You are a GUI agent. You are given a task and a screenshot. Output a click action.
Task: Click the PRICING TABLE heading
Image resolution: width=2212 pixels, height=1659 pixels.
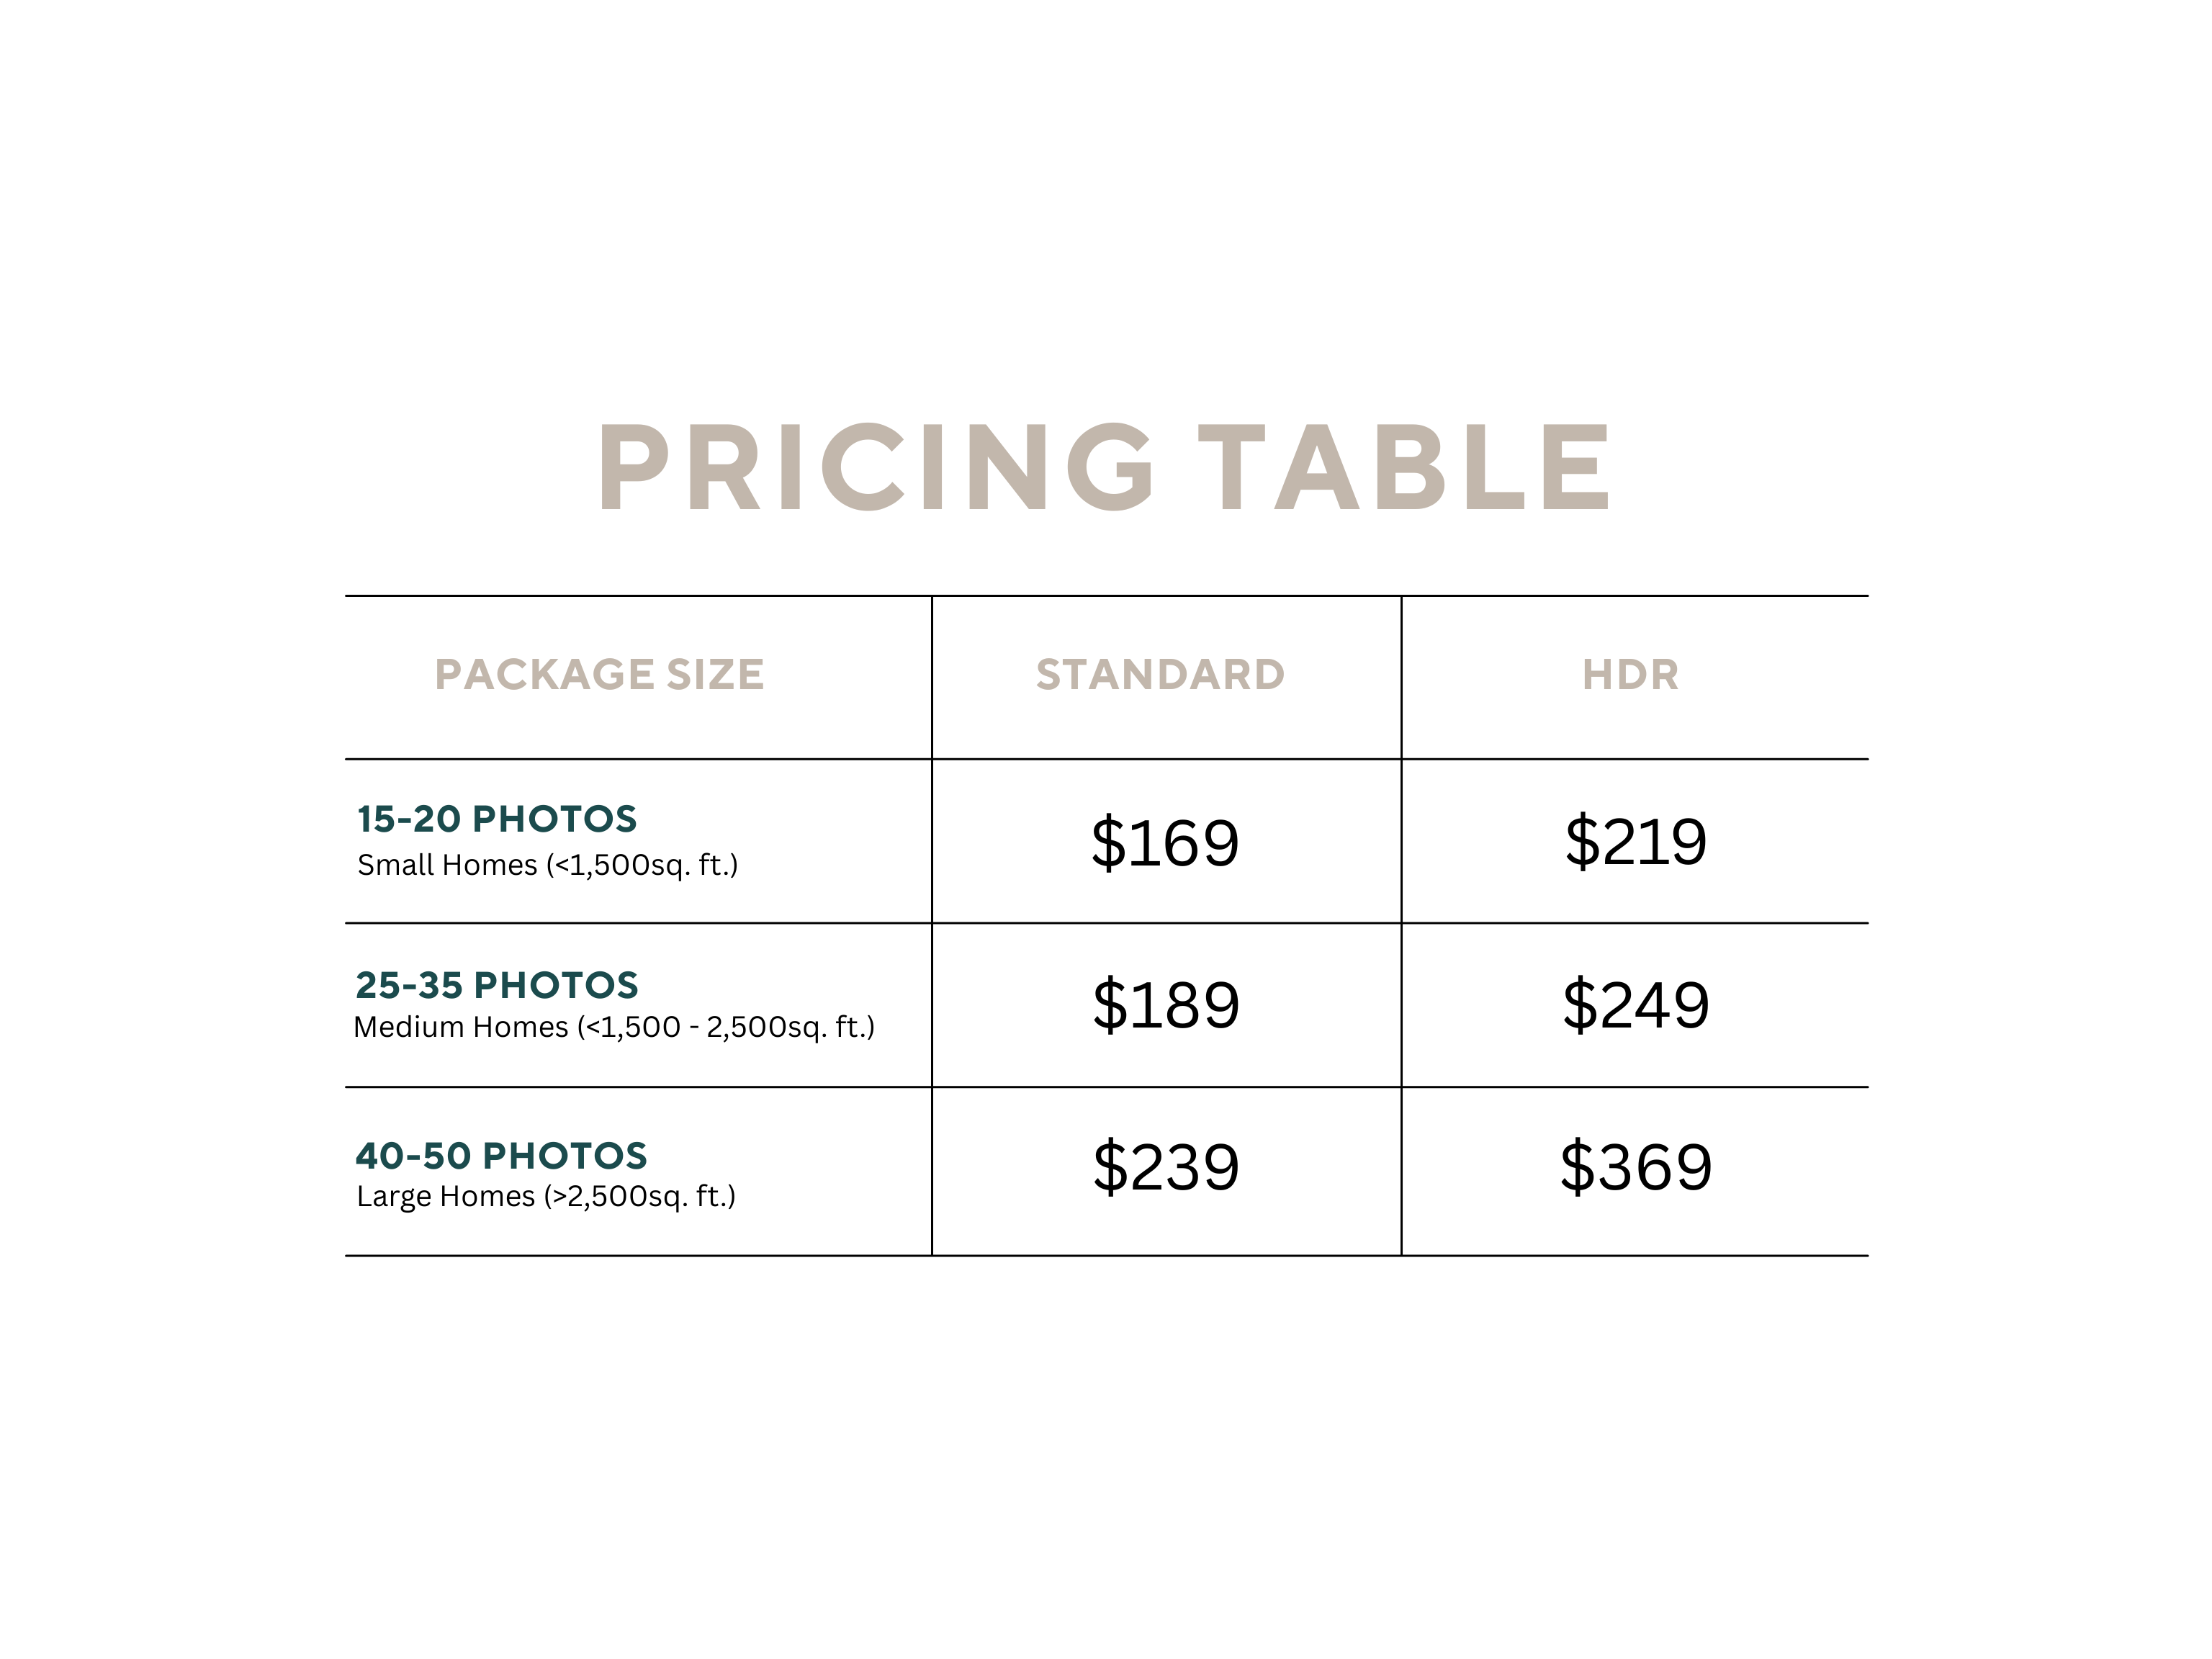click(x=1104, y=467)
